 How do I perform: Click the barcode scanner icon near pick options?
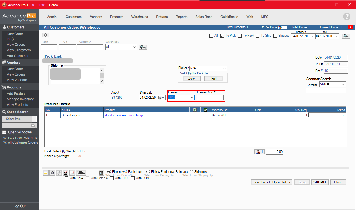click(101, 172)
